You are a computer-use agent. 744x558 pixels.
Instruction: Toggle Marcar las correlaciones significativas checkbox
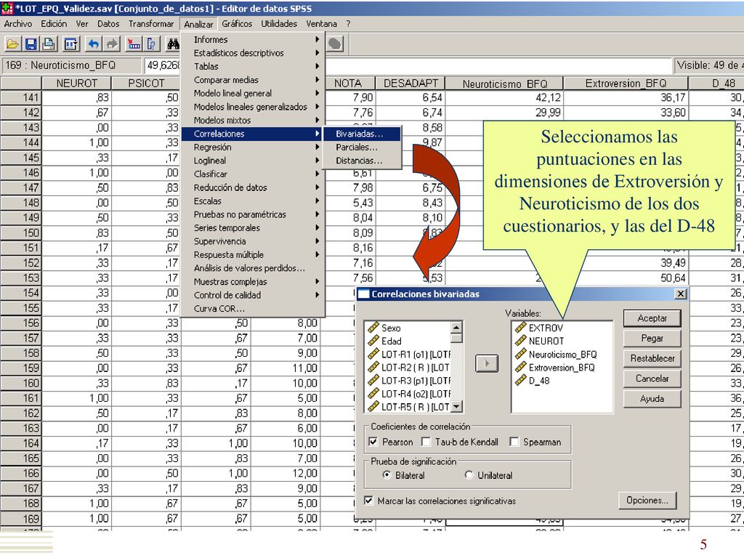(368, 501)
